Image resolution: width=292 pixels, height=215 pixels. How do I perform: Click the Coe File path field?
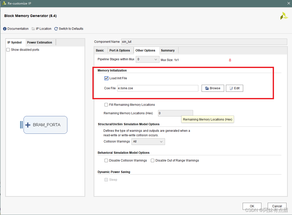click(158, 88)
